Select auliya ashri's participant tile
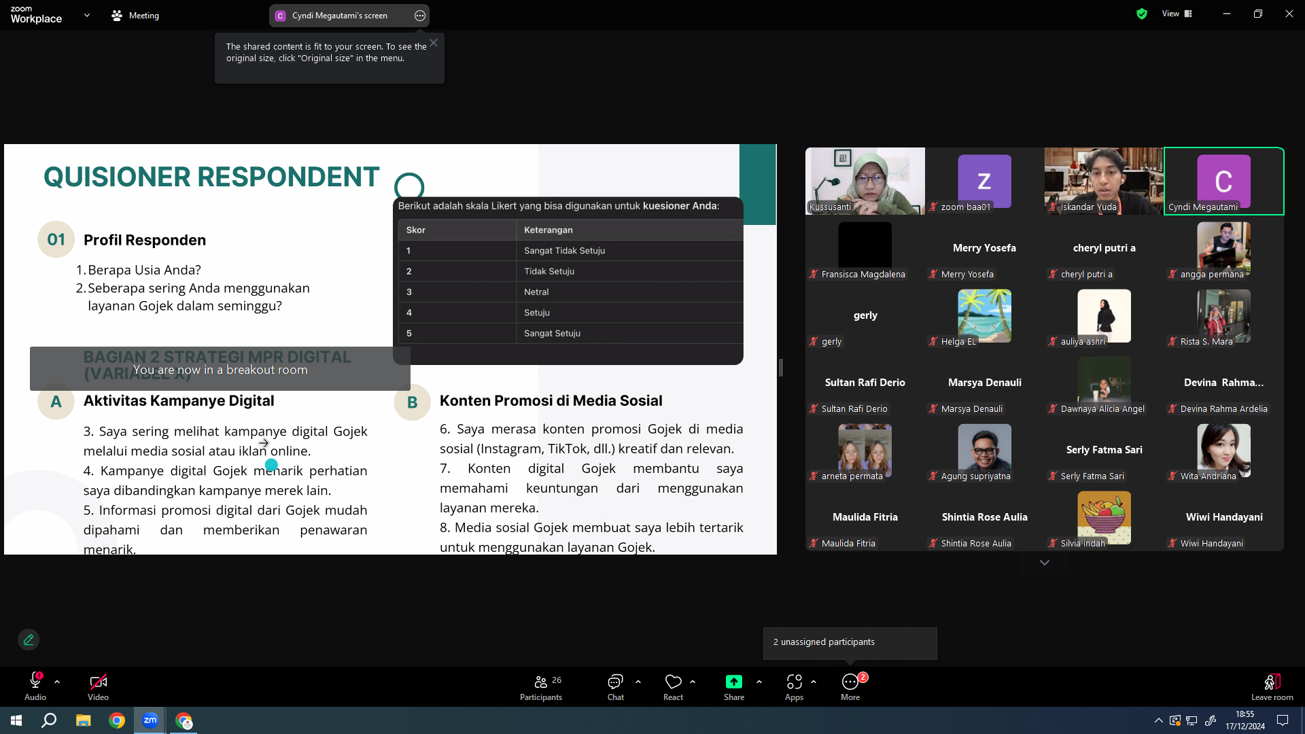This screenshot has height=734, width=1305. coord(1104,315)
